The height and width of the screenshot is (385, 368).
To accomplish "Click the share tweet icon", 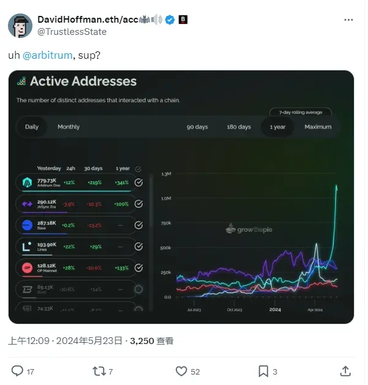I will click(x=345, y=371).
